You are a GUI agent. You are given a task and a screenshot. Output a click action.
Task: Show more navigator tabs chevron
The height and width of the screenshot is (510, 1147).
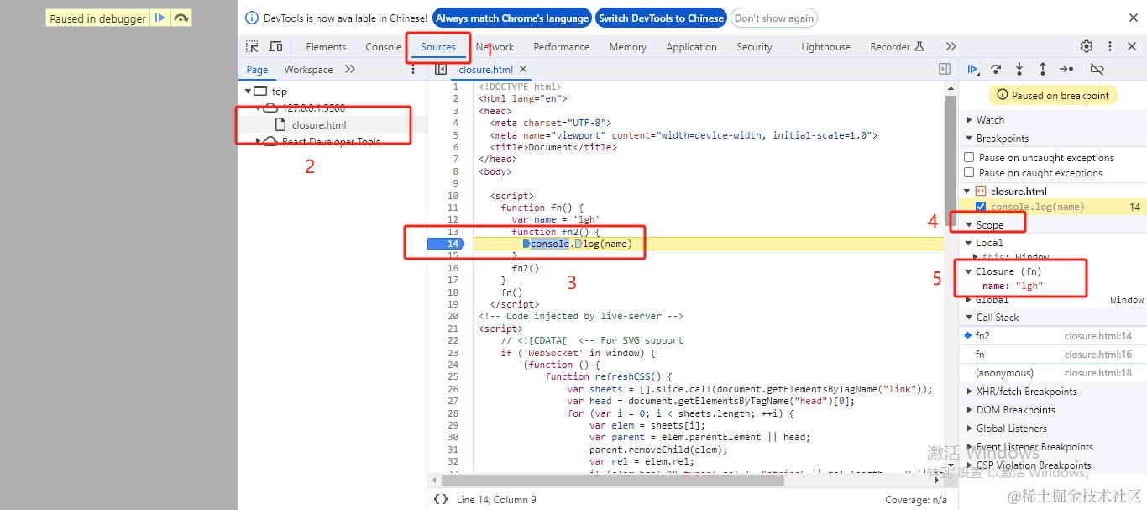[x=350, y=69]
